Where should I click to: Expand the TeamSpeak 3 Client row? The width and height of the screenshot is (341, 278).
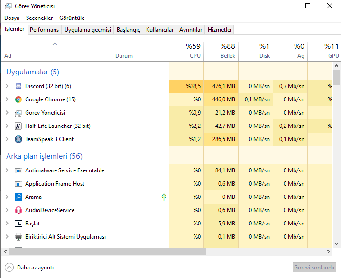[7, 139]
